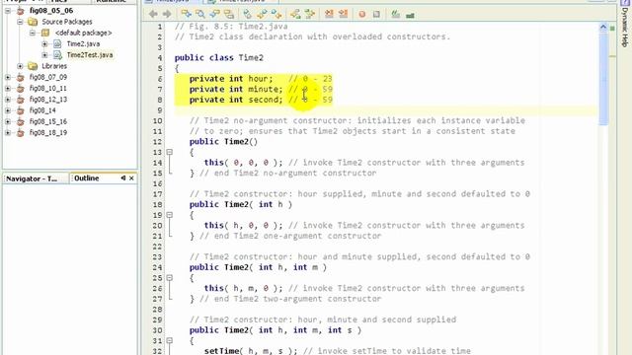Click the fig08_07_09 project icon

[x=20, y=77]
